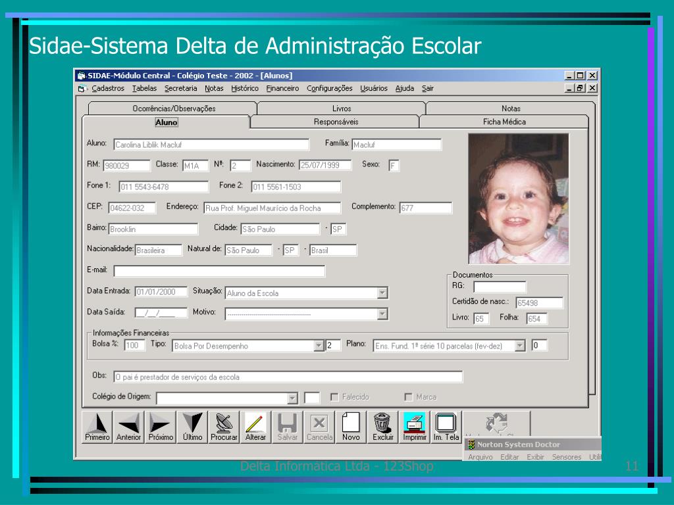Image resolution: width=674 pixels, height=505 pixels.
Task: Open the Notas menu in menu bar
Action: (214, 88)
